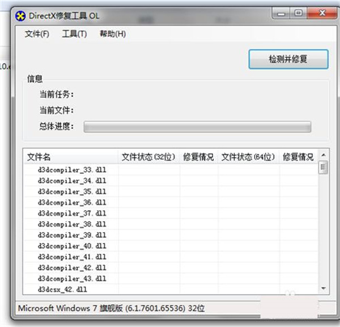
Task: Maximize the DirectX修复工具 window
Action: tap(299, 13)
